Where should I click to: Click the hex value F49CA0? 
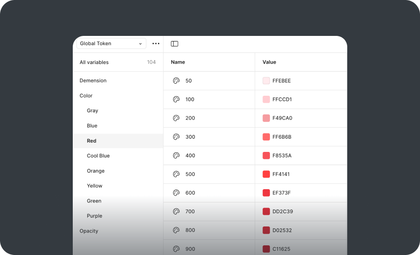[x=282, y=118]
